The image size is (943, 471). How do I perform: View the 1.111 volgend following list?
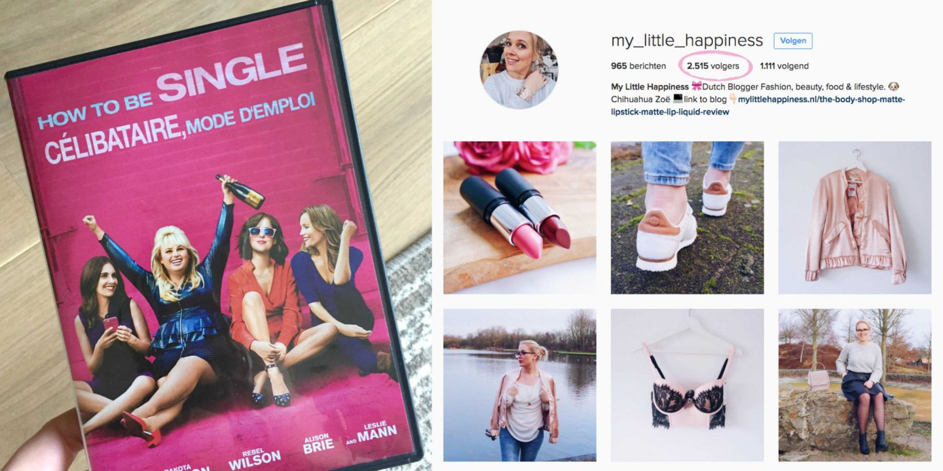point(785,66)
